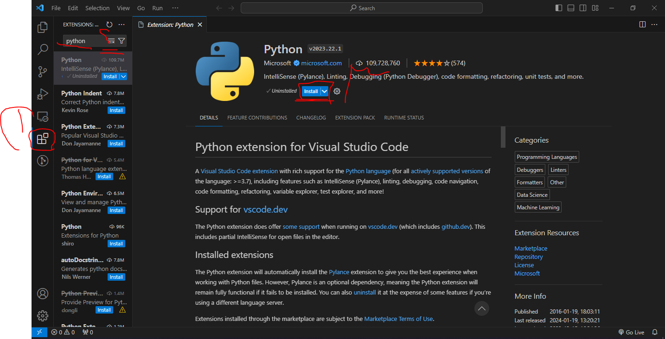The width and height of the screenshot is (665, 339).
Task: Switch to Changelog tab
Action: pyautogui.click(x=311, y=118)
